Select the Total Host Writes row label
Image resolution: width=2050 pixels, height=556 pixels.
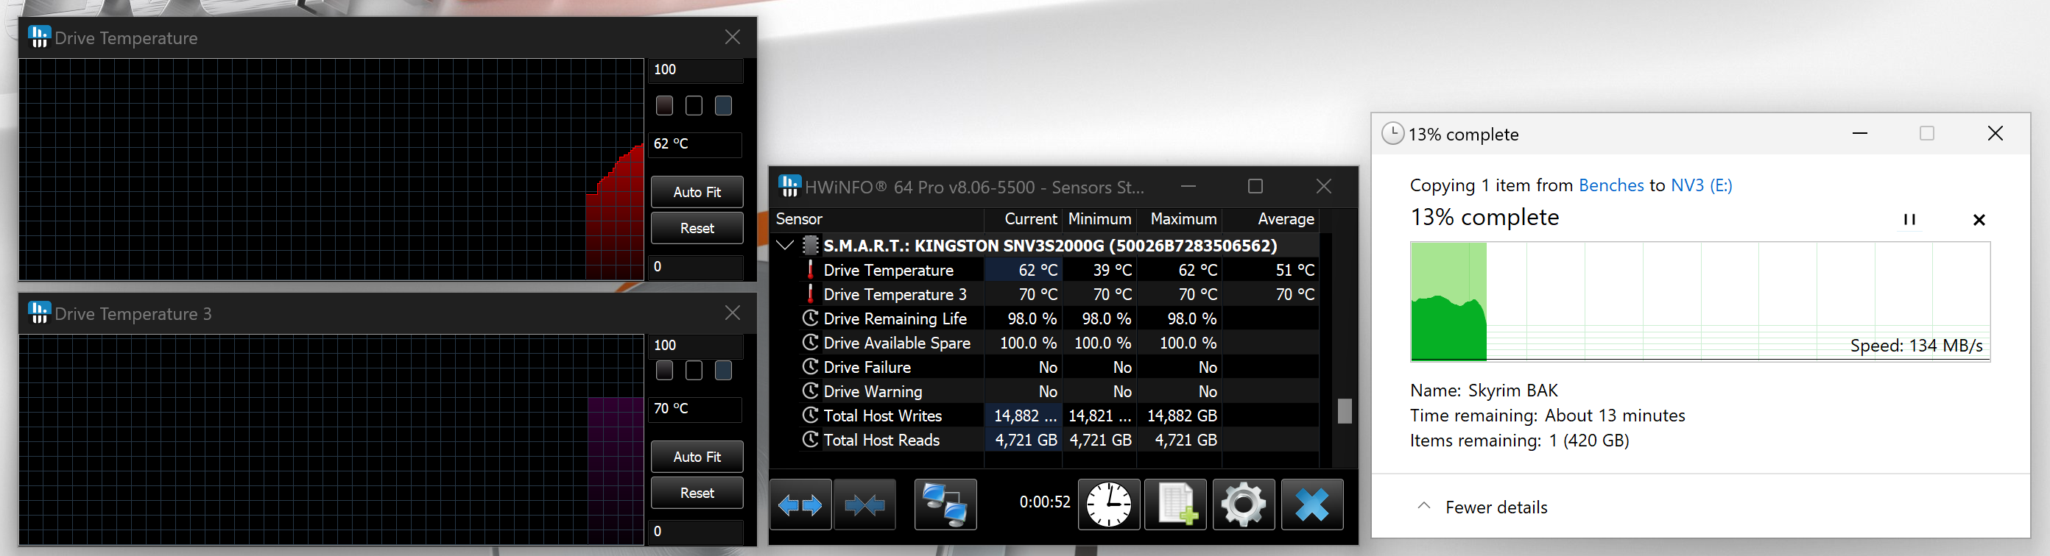[883, 416]
